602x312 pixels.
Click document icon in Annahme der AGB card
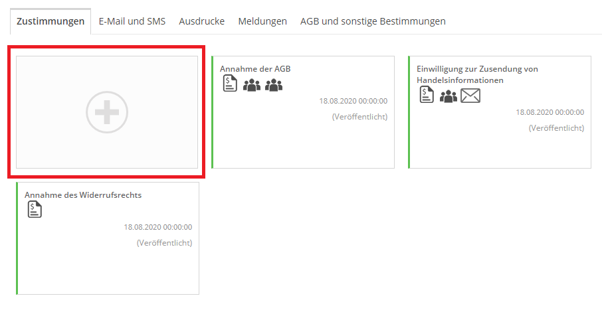pyautogui.click(x=230, y=83)
